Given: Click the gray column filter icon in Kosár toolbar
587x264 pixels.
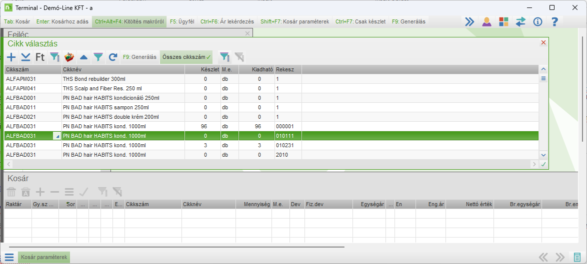Looking at the screenshot, I should pos(103,192).
